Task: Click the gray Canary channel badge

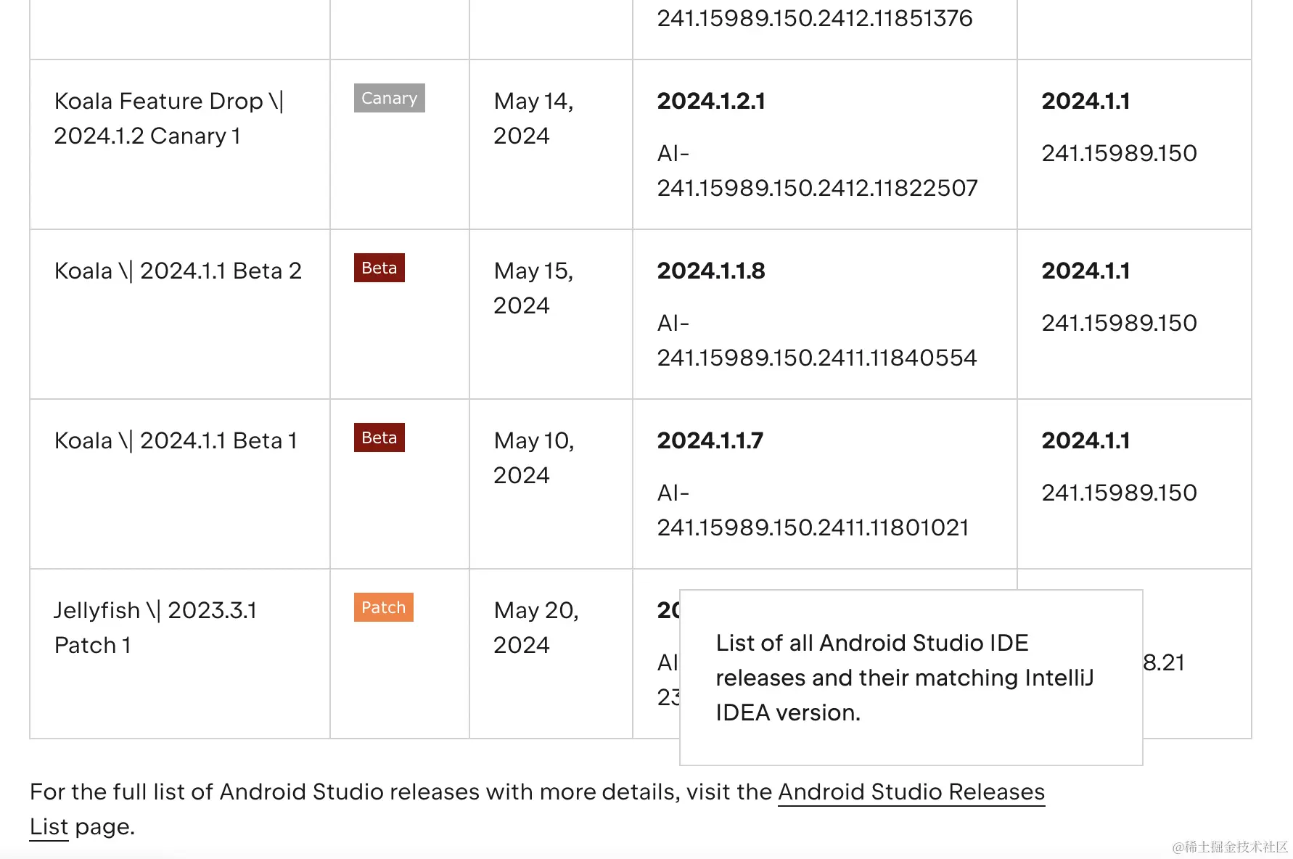Action: pos(389,99)
